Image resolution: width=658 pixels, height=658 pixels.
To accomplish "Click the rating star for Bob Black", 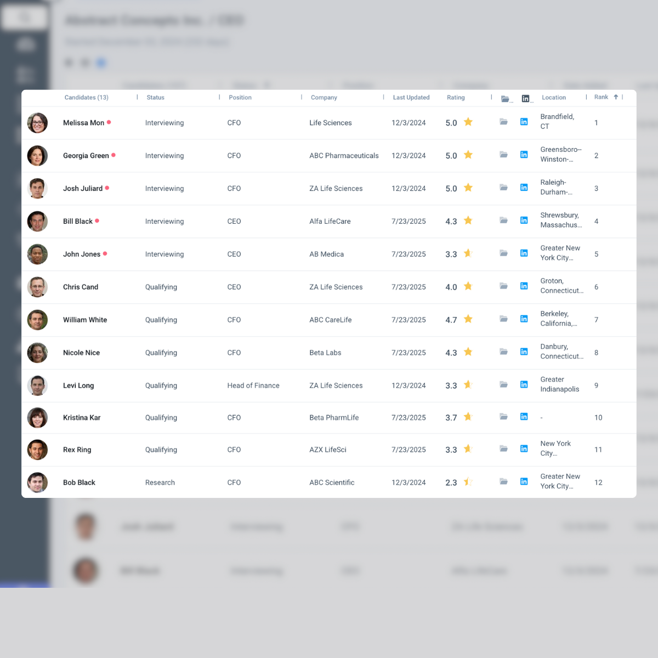I will point(468,482).
